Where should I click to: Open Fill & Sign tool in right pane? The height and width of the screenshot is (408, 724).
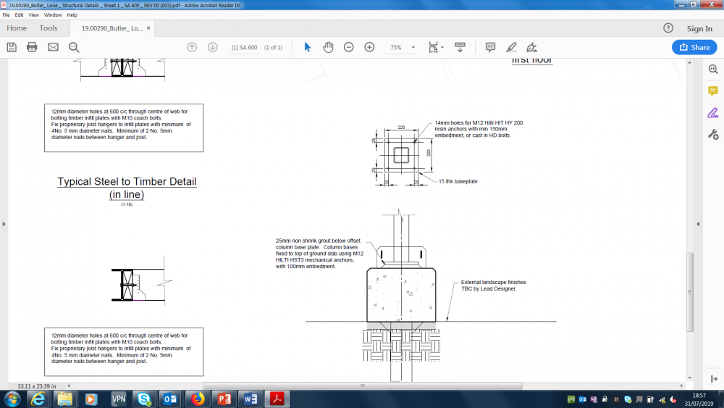point(713,113)
